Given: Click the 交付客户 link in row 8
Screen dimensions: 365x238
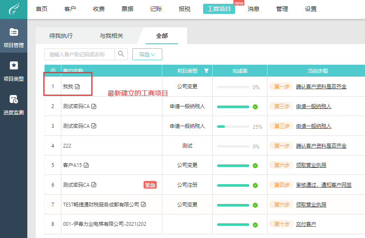Looking at the screenshot, I should (306, 224).
